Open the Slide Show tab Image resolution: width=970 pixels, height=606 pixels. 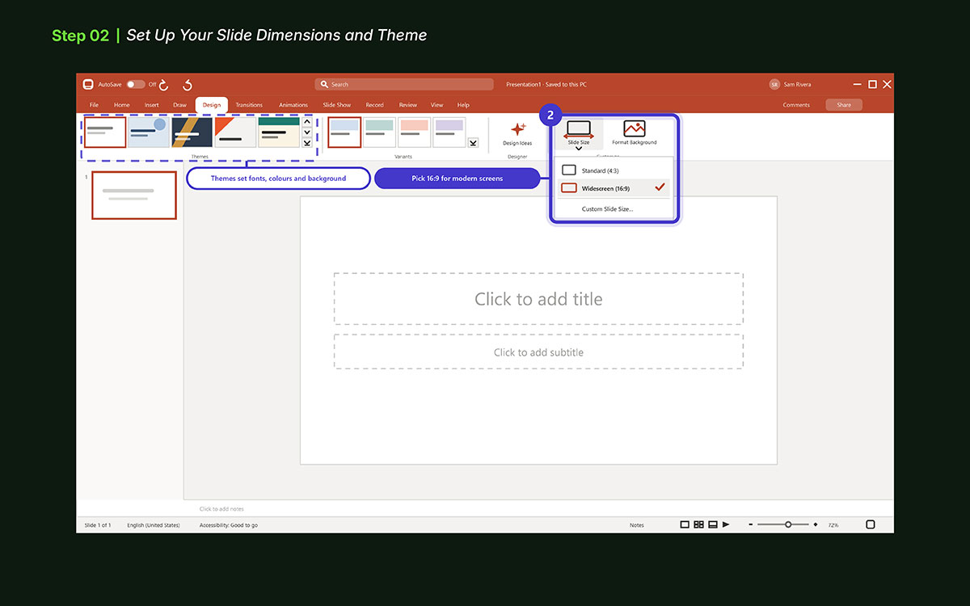[x=337, y=105]
